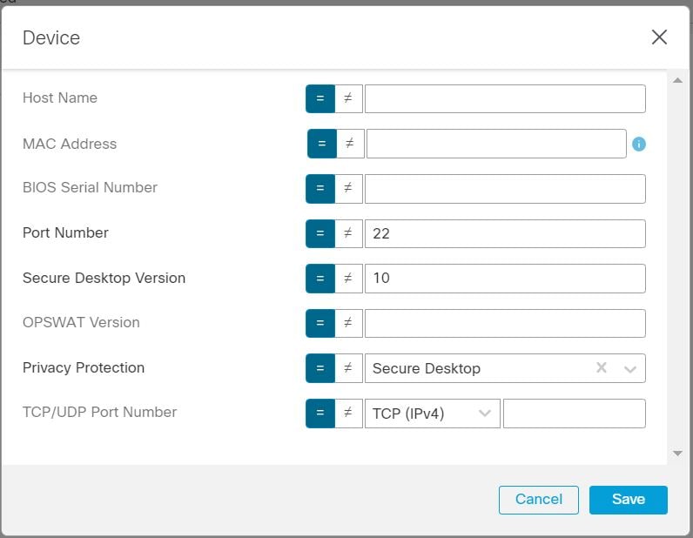The height and width of the screenshot is (538, 693).
Task: Set MAC Address operator to not equal
Action: click(350, 144)
